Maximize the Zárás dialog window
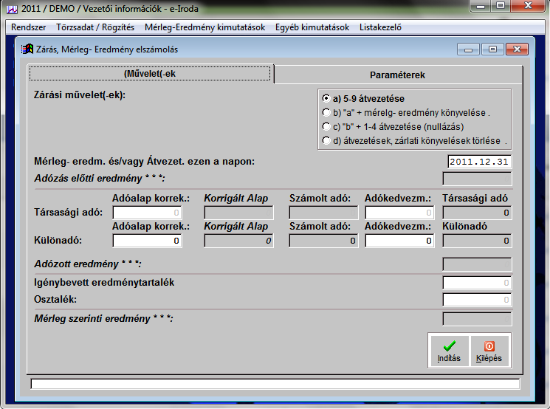Screen dimensions: 550x409 pyautogui.click(x=492, y=49)
